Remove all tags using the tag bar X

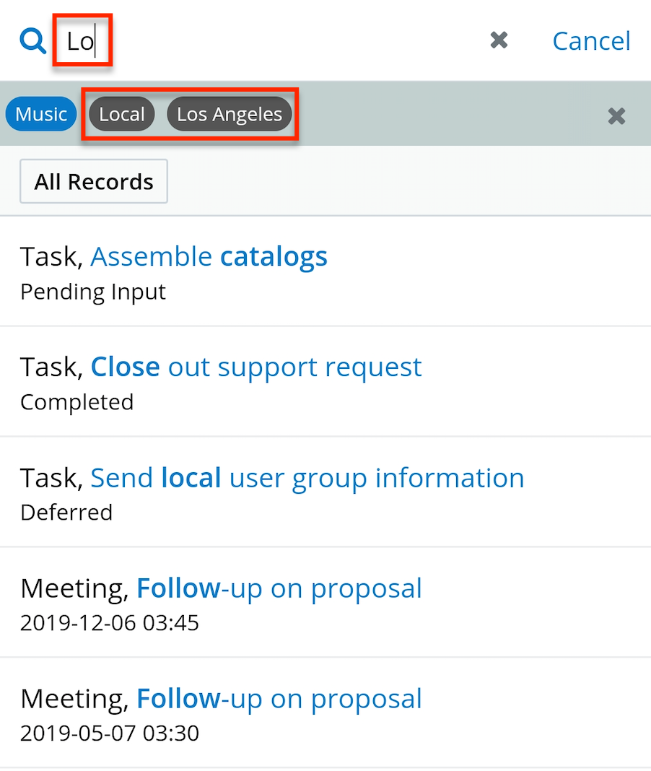pyautogui.click(x=616, y=116)
